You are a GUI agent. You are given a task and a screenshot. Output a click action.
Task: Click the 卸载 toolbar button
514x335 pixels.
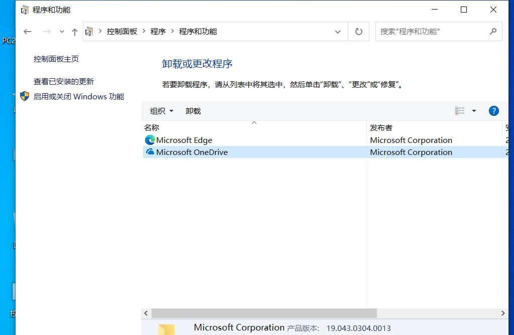pyautogui.click(x=193, y=111)
